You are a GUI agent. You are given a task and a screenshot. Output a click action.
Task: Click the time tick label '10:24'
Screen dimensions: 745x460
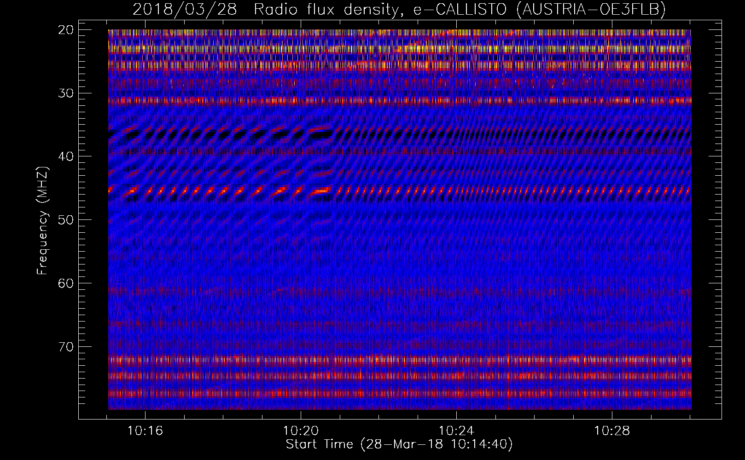pos(456,431)
